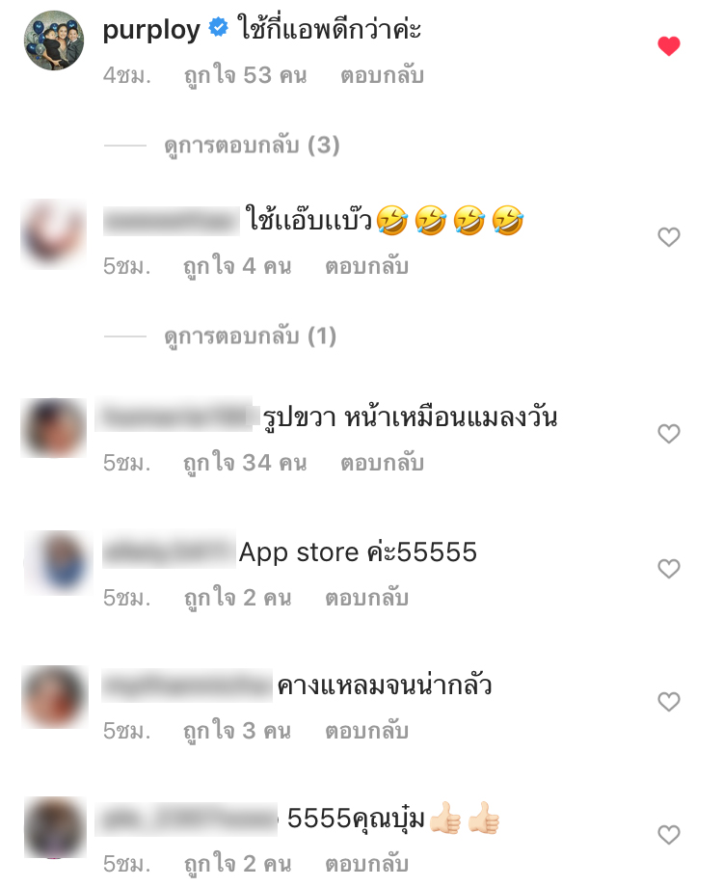This screenshot has height=887, width=723.
Task: Like the comment liked by 34 people
Action: [669, 433]
